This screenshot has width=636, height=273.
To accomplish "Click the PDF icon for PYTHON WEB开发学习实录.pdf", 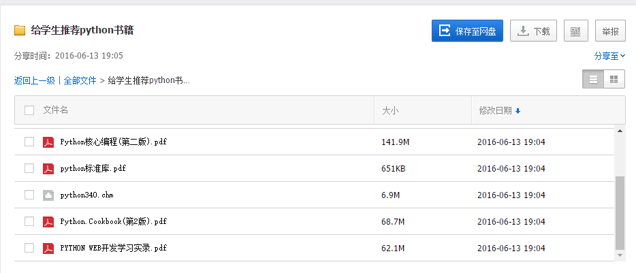I will (x=48, y=248).
